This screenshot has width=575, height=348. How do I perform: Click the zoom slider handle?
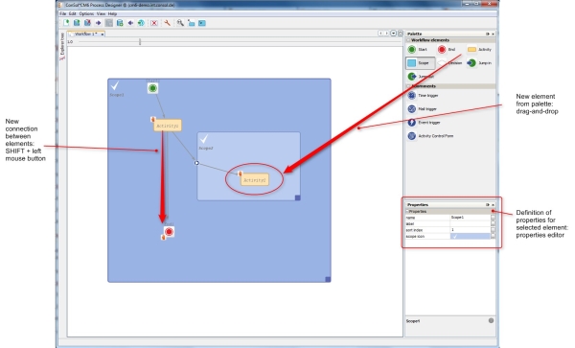[x=140, y=42]
